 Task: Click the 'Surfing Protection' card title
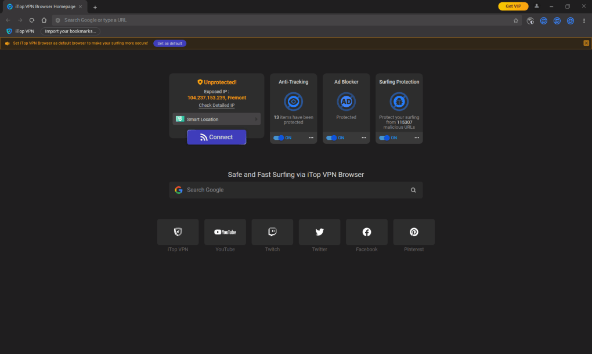pyautogui.click(x=399, y=82)
